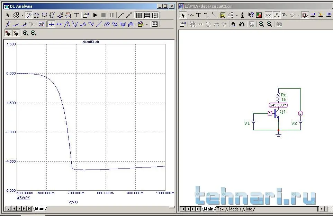Select diagonal wire tool in circuit editor
Viewport: 333px width, 216px height.
pyautogui.click(x=214, y=15)
